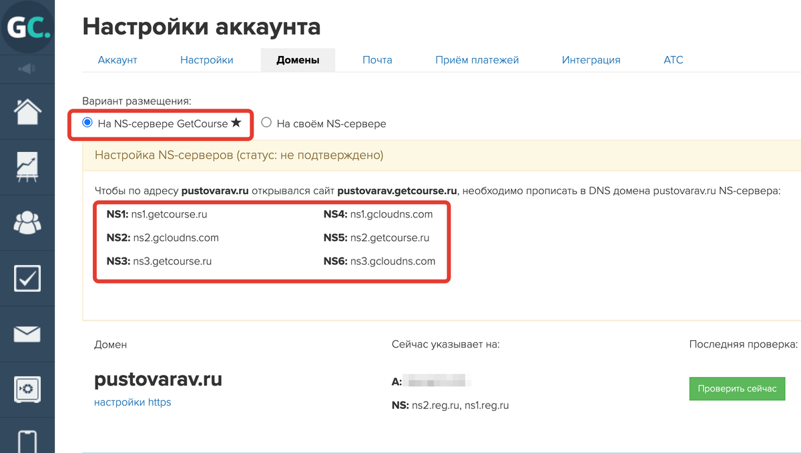This screenshot has width=801, height=453.
Task: Switch to the Интеграция tab
Action: click(x=591, y=60)
